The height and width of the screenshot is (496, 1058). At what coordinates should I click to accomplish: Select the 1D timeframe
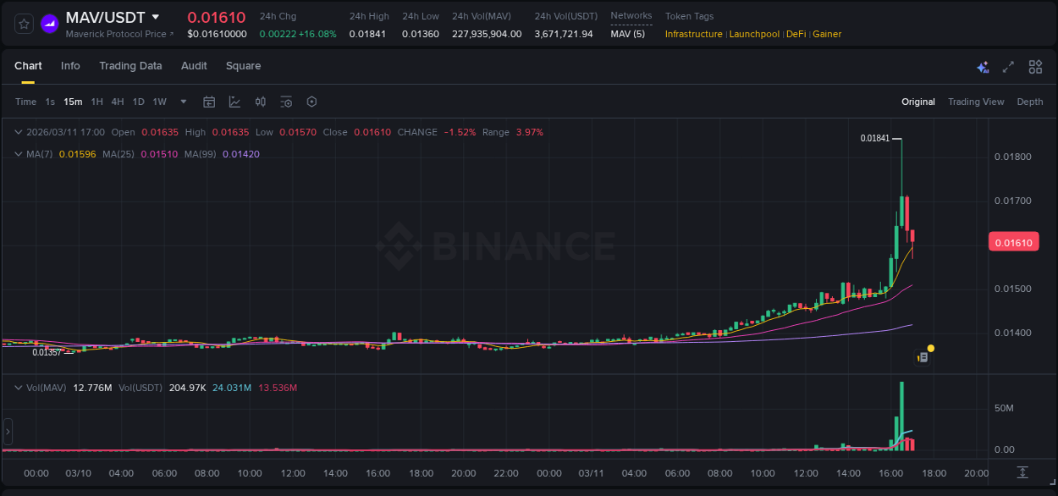pyautogui.click(x=138, y=102)
